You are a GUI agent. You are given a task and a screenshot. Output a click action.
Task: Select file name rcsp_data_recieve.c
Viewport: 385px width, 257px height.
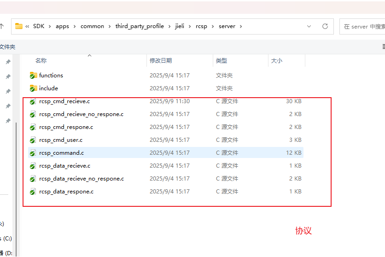tap(65, 166)
